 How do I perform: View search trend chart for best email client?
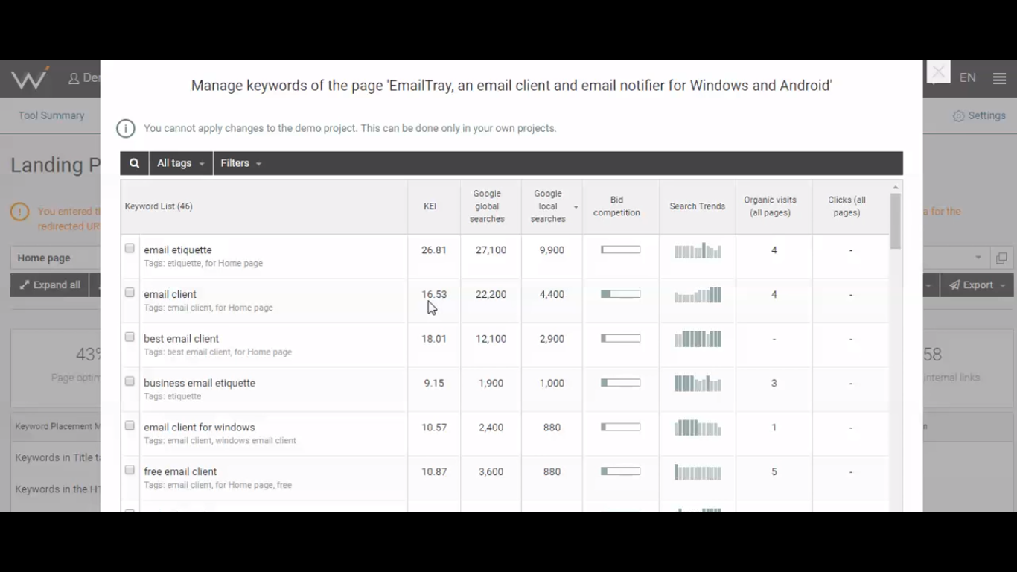[698, 339]
